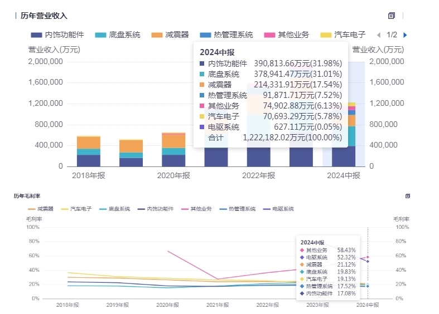439x314 pixels.
Task: Toggle 内饰功能件 line in gross margin legend
Action: click(156, 209)
